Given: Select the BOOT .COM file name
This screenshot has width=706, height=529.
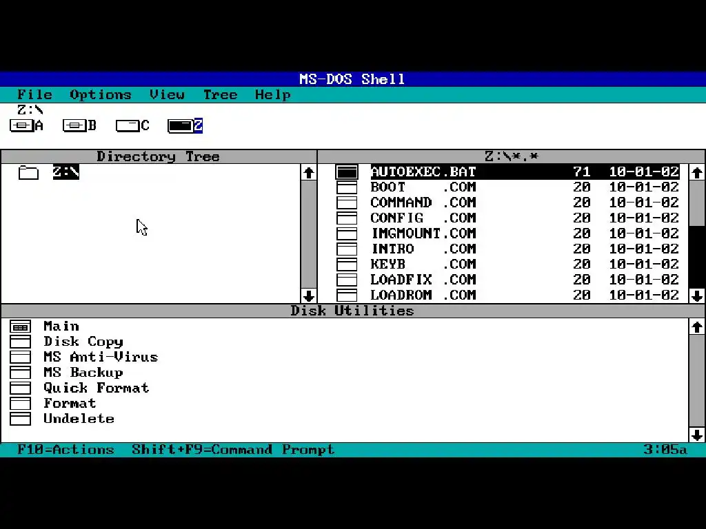Looking at the screenshot, I should 423,187.
